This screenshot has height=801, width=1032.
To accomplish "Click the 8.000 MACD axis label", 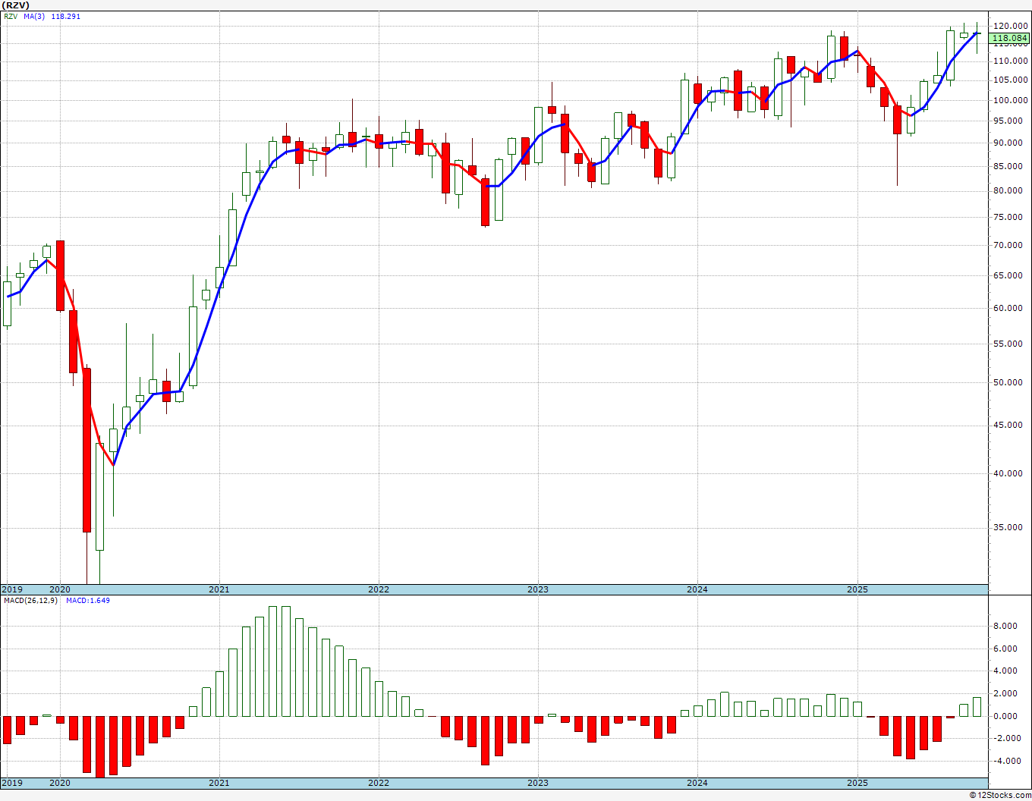I will coord(1005,627).
